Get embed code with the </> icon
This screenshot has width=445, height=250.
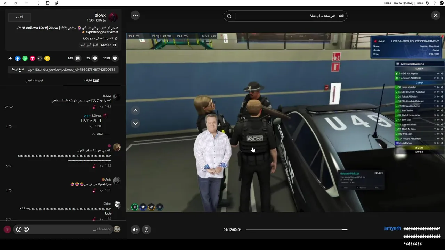click(40, 58)
